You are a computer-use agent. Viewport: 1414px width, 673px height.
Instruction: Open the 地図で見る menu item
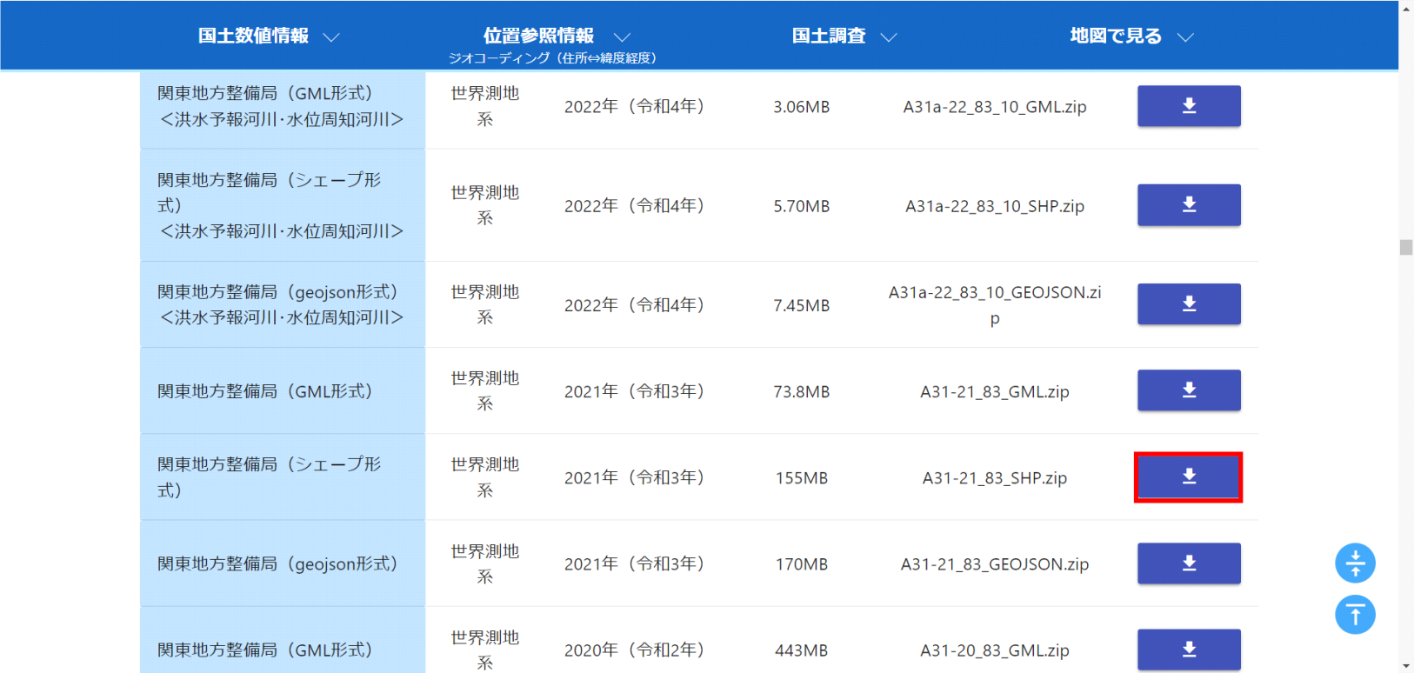[1116, 36]
